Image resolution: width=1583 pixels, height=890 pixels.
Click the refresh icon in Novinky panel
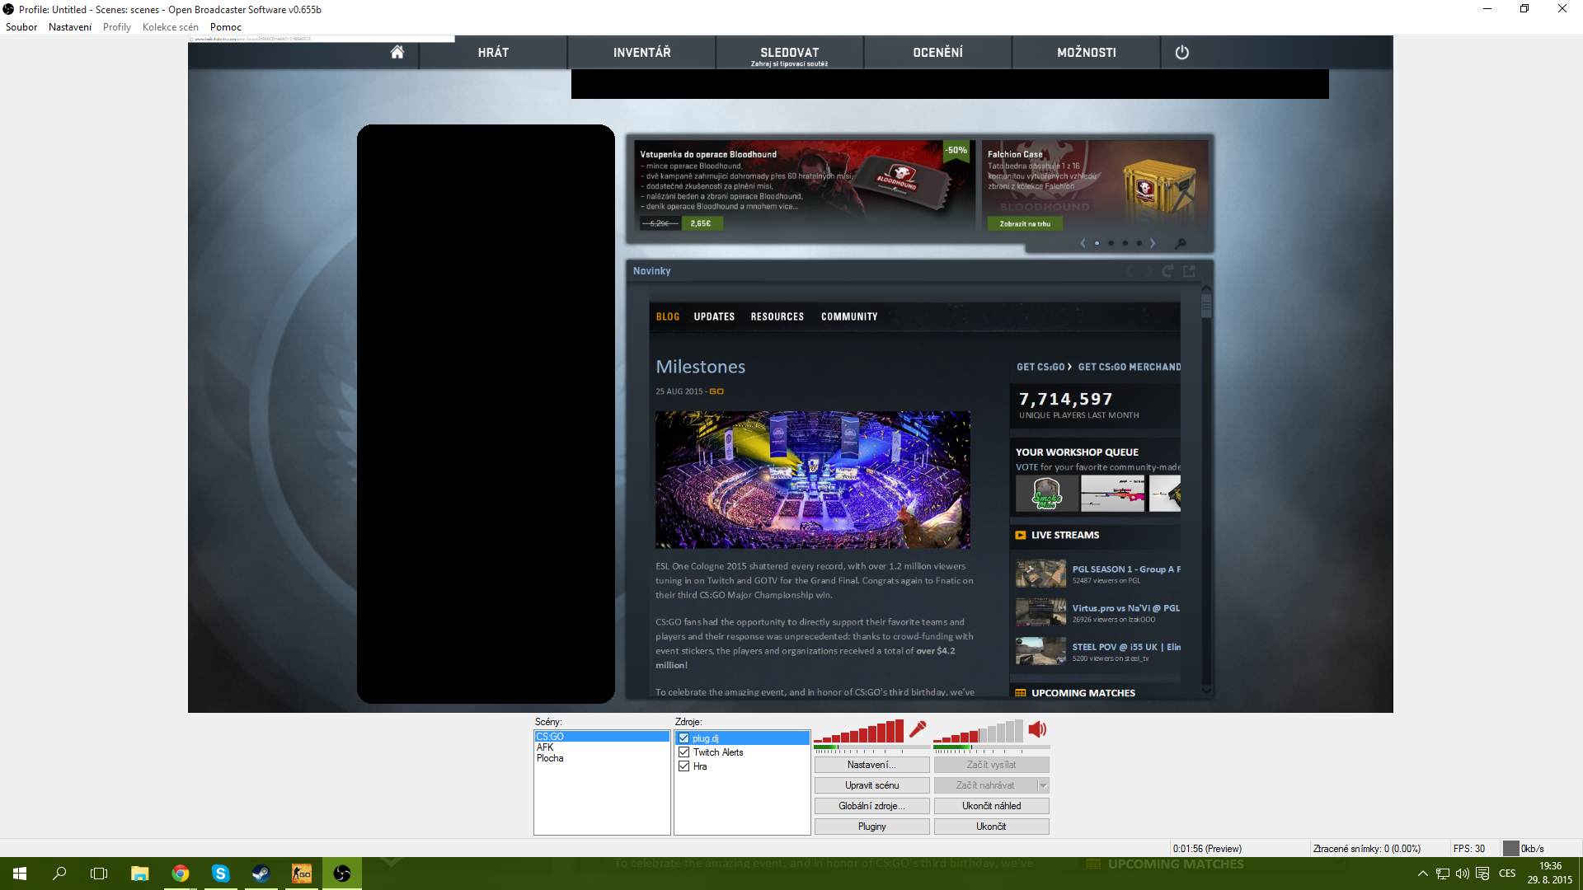pos(1167,271)
